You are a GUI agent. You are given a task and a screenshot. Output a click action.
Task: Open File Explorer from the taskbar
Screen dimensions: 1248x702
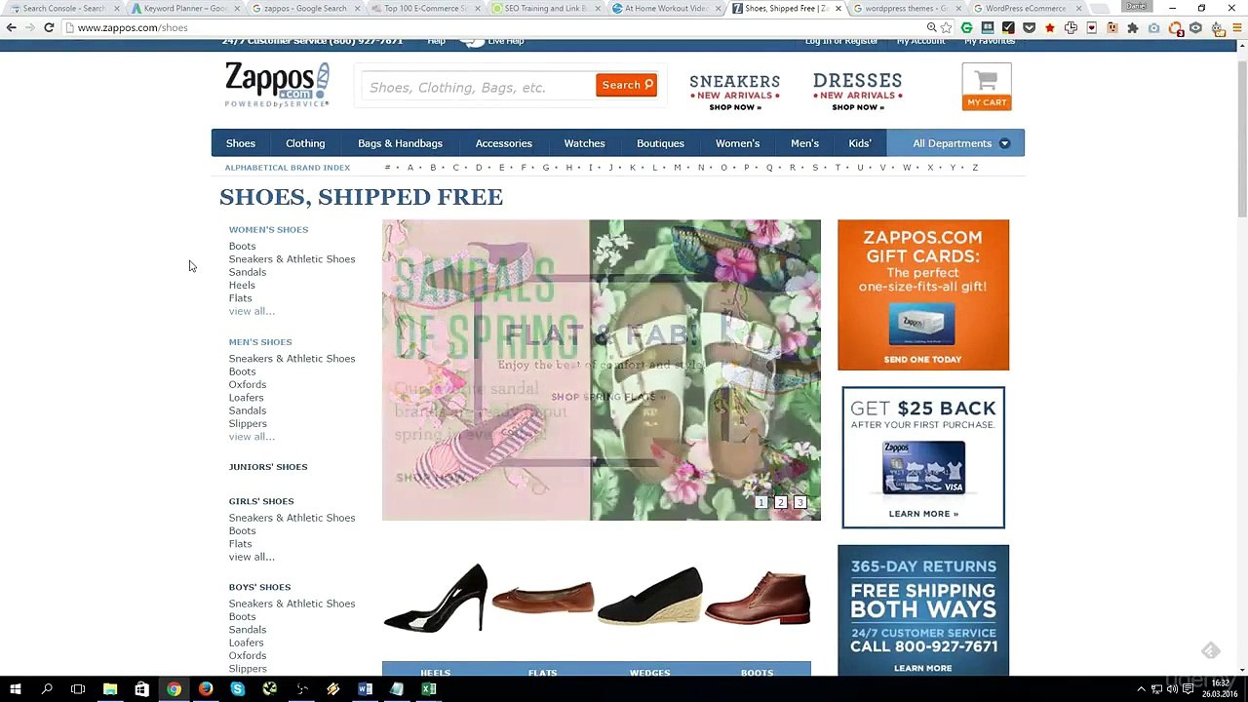pyautogui.click(x=110, y=689)
